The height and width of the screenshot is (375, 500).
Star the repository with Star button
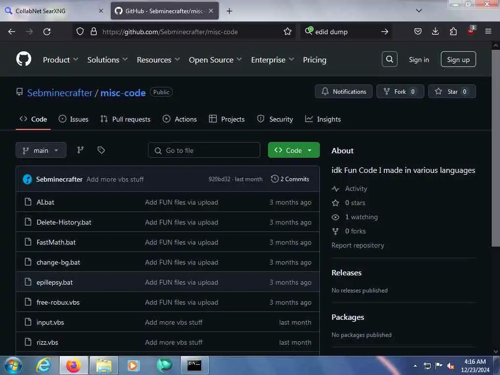(x=452, y=91)
